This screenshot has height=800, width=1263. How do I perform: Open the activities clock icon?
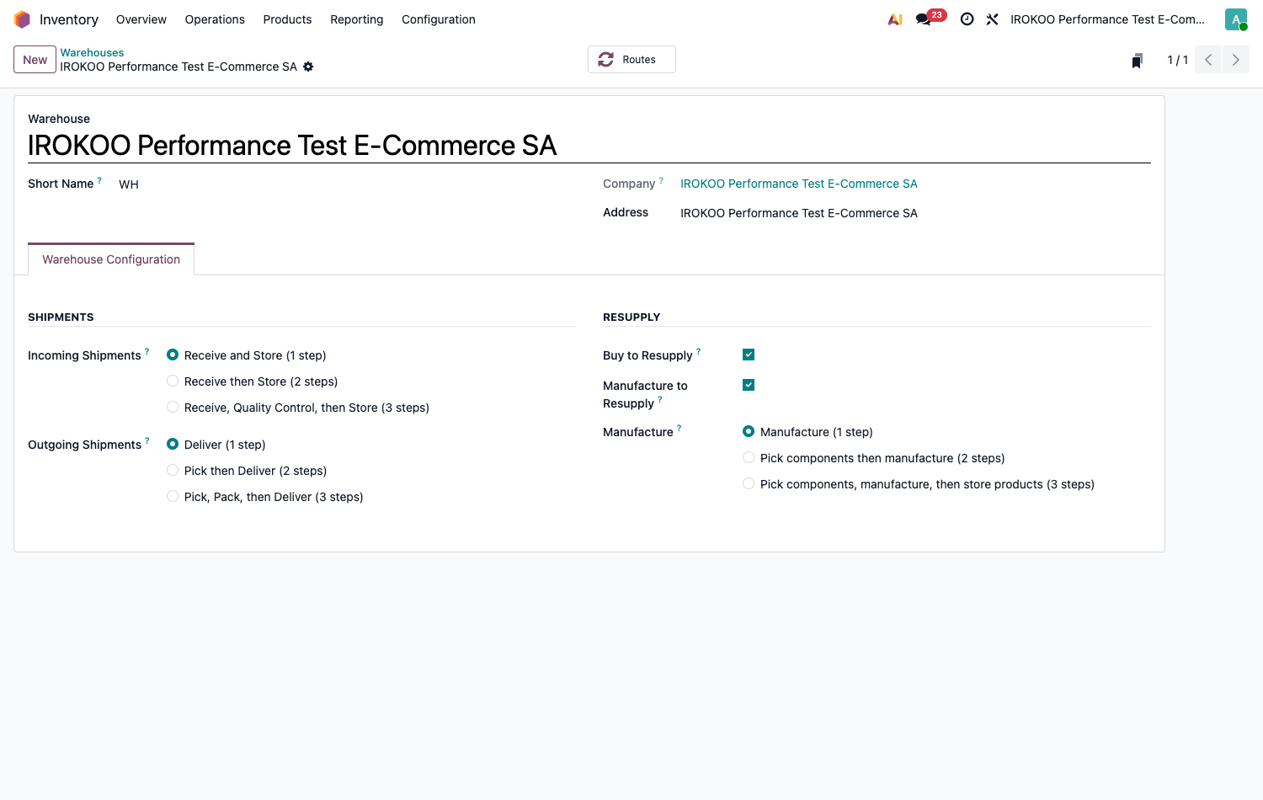pos(967,19)
